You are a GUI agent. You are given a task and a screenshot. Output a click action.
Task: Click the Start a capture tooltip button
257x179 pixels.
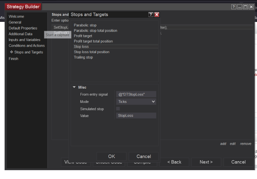[x=57, y=35]
